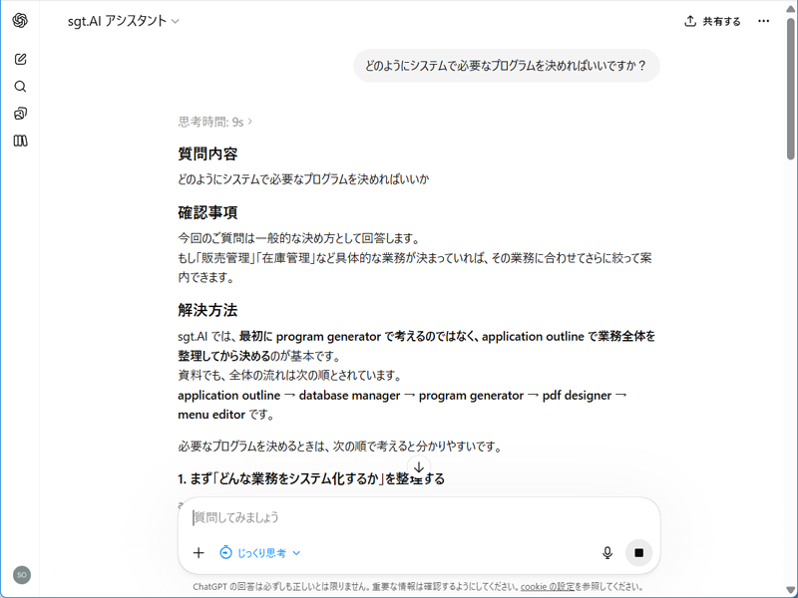Expand 思考時間: 9s thinking details
The image size is (798, 598).
click(215, 122)
